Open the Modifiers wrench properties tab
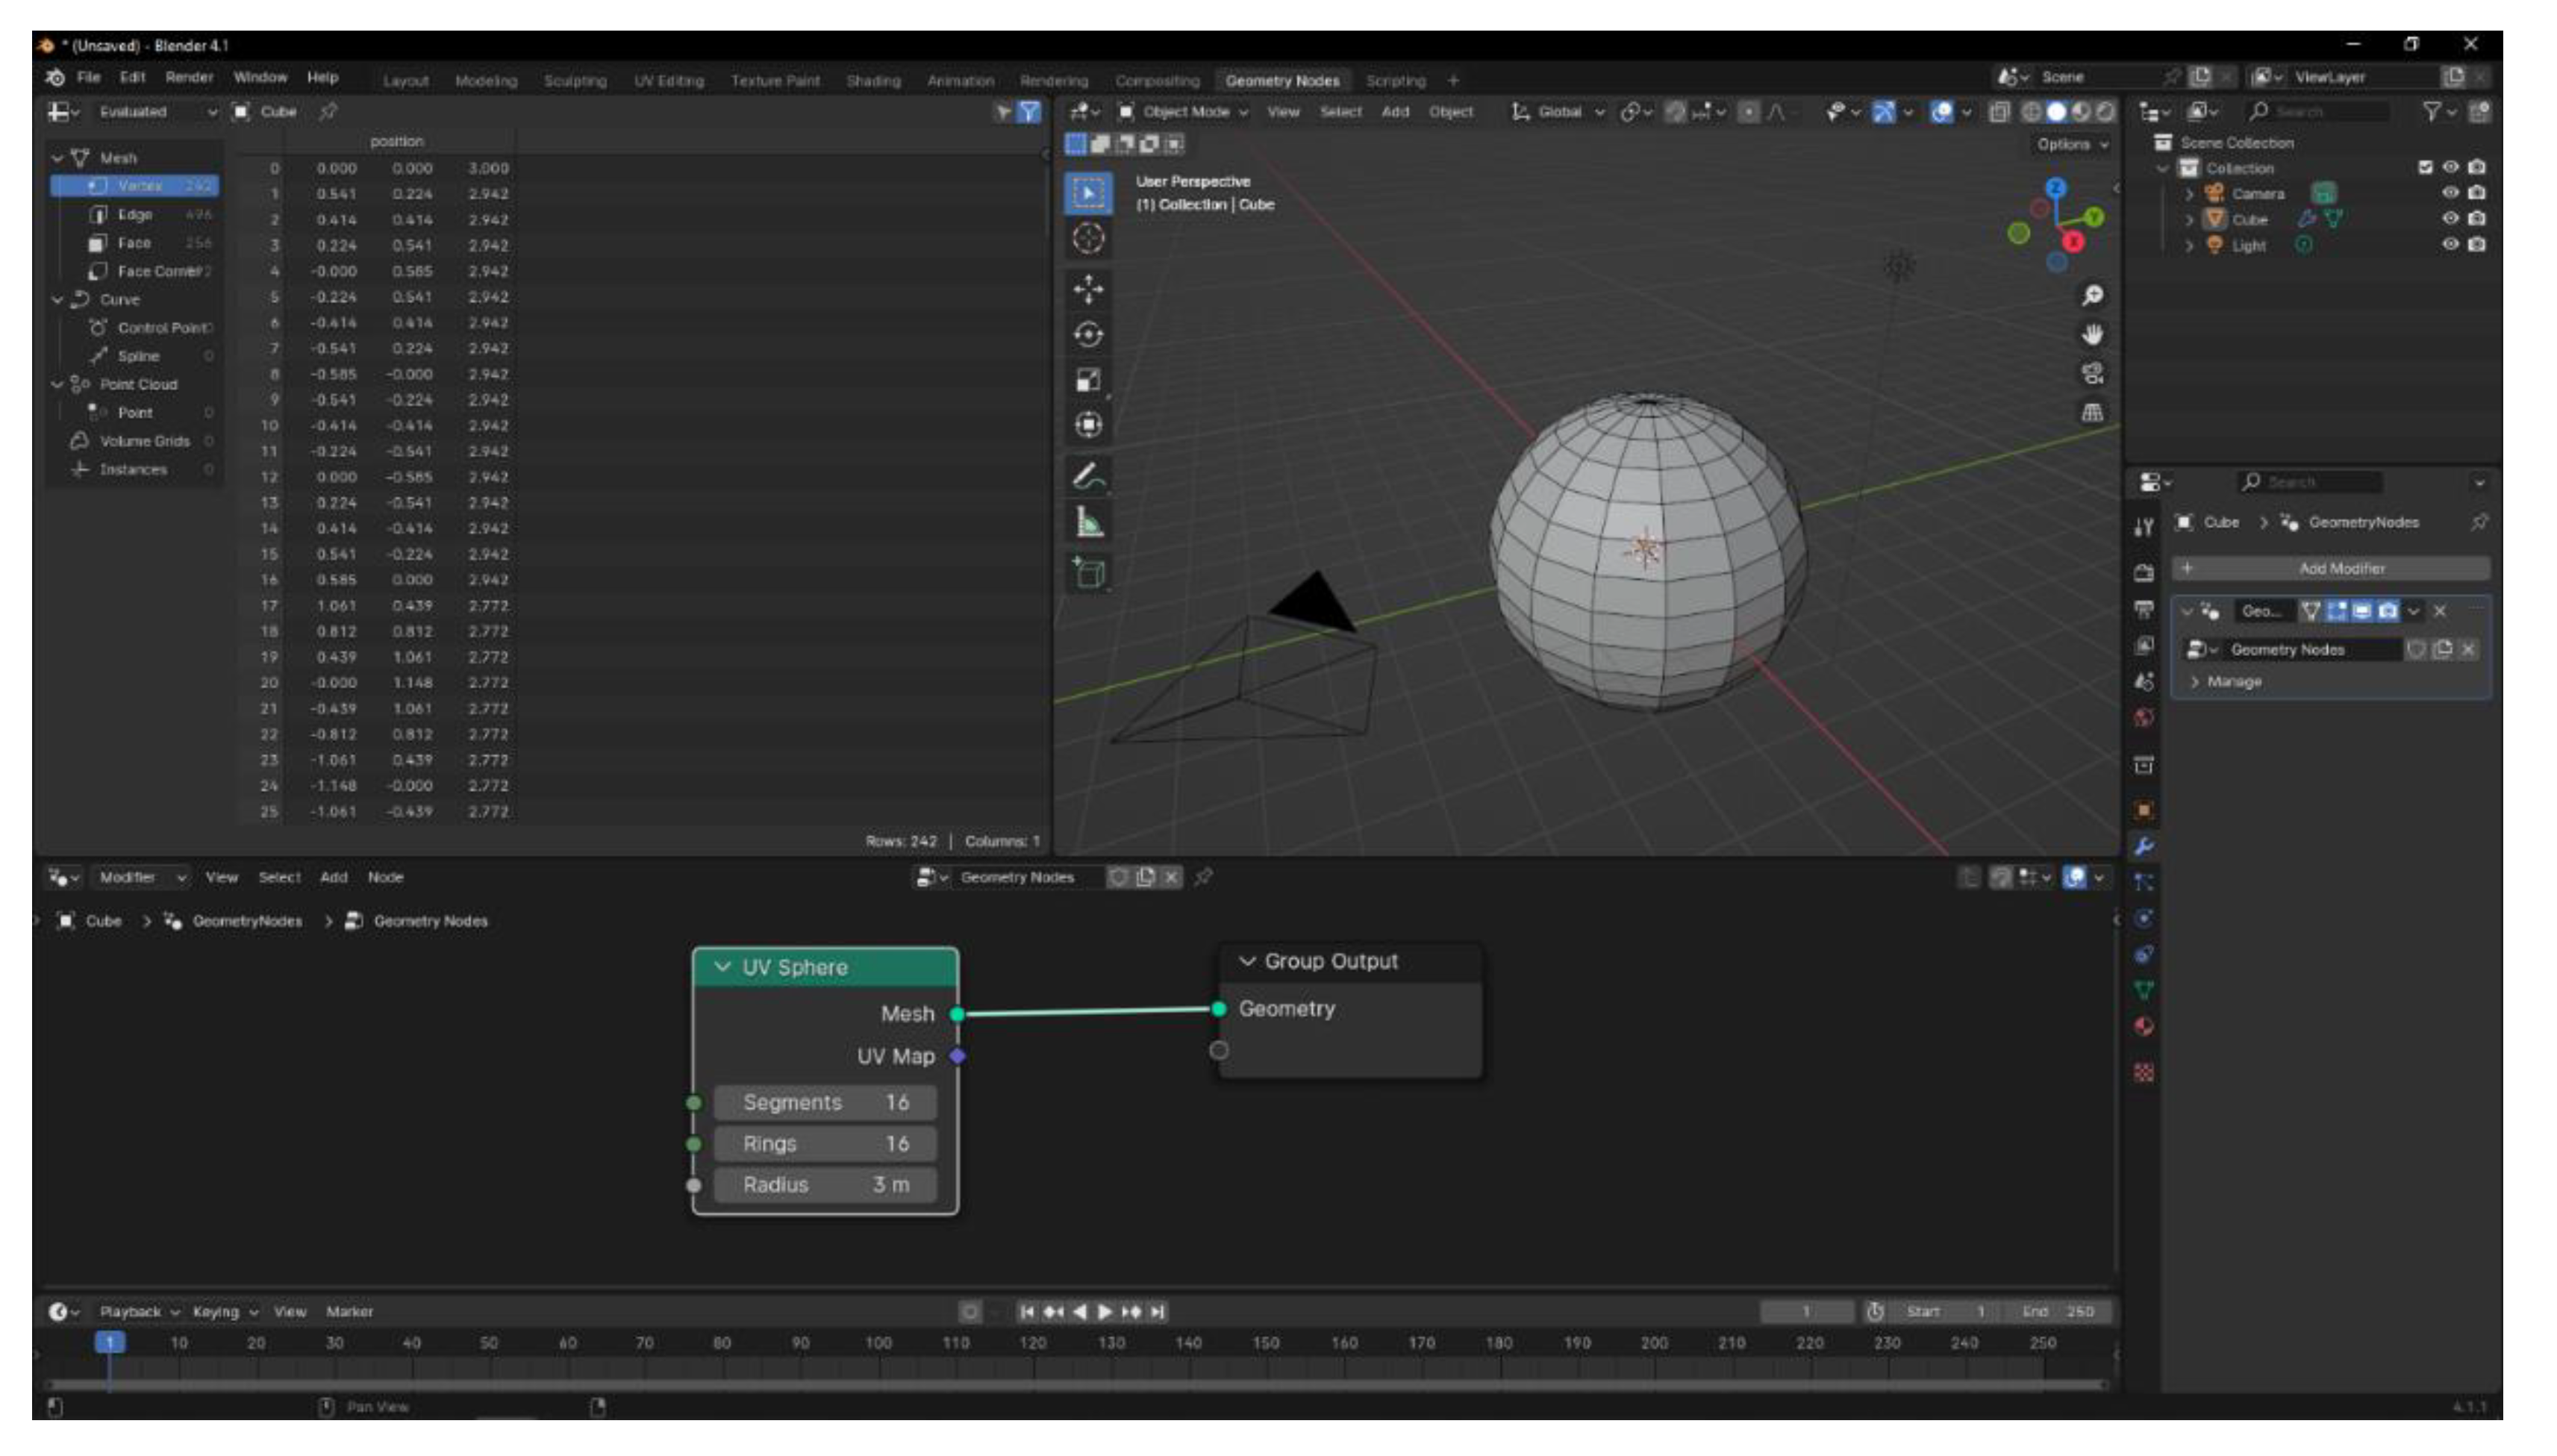 pos(2143,847)
